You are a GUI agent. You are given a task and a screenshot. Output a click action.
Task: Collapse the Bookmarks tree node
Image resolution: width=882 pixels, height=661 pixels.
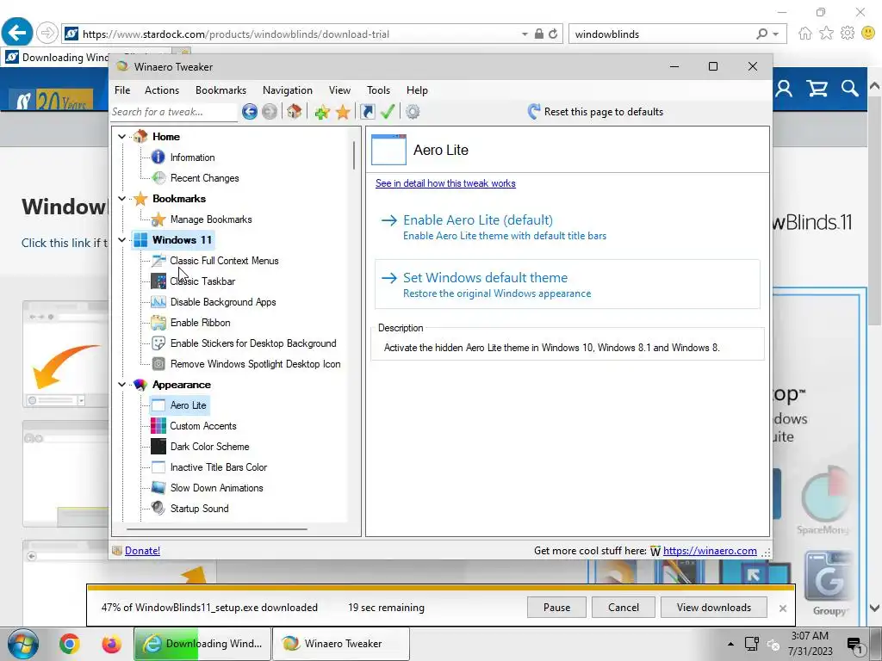point(121,198)
